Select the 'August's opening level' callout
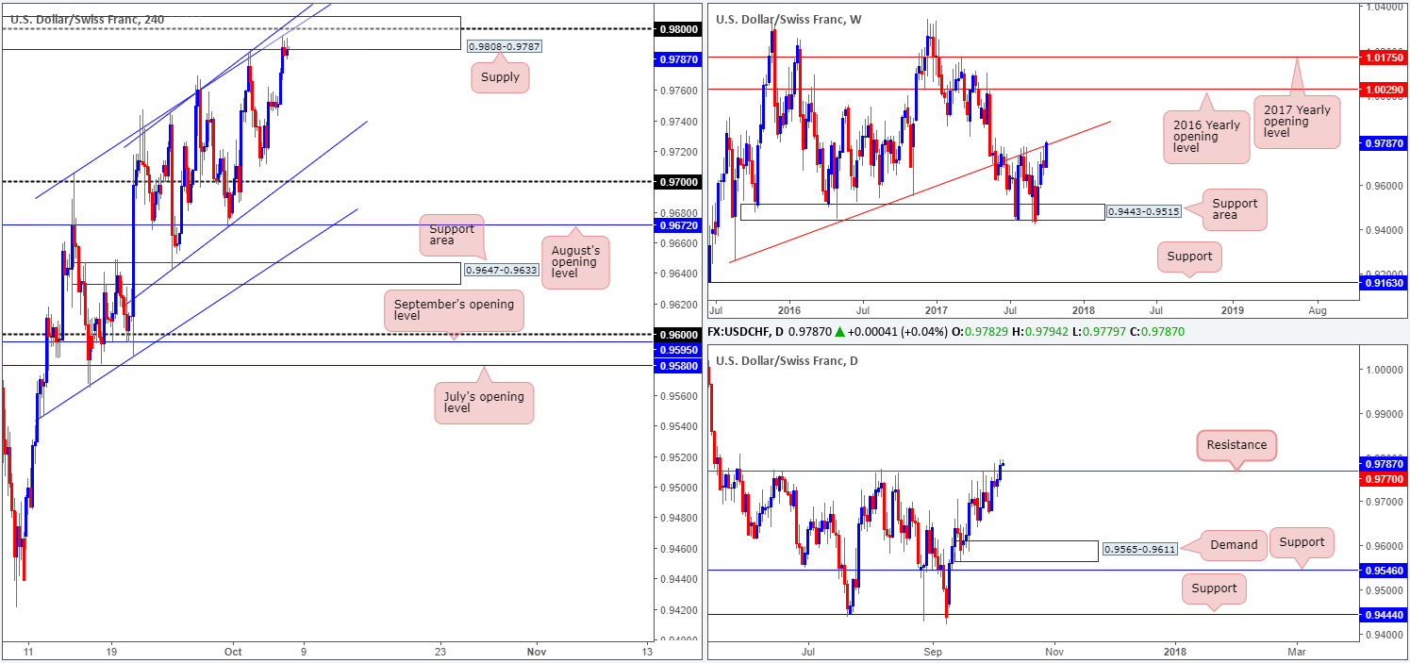The image size is (1410, 663). (576, 262)
